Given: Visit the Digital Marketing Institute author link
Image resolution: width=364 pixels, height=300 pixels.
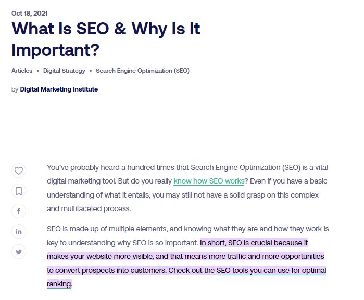Looking at the screenshot, I should 59,89.
